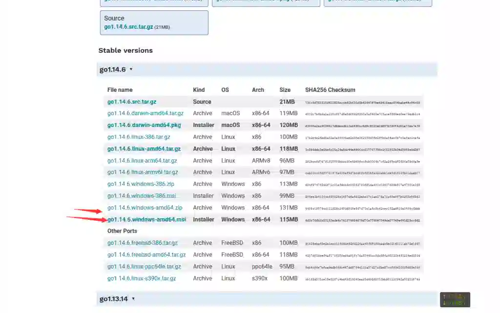Click the 96MB size cell

287,161
